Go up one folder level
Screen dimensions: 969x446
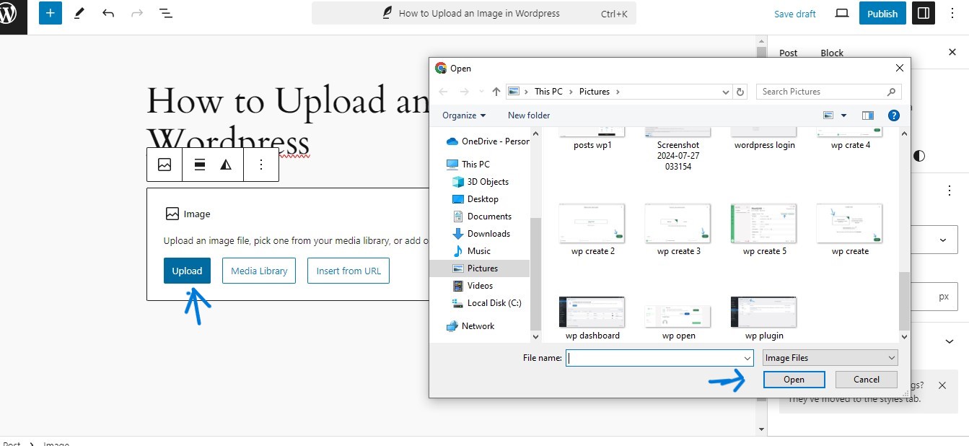click(496, 92)
